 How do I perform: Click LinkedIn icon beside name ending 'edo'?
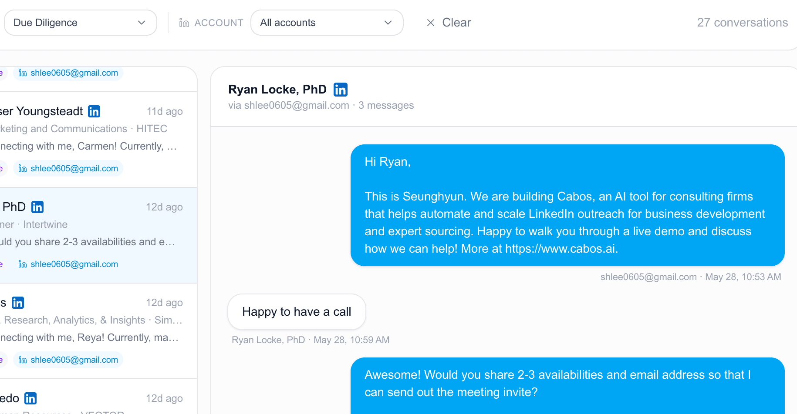(x=30, y=398)
